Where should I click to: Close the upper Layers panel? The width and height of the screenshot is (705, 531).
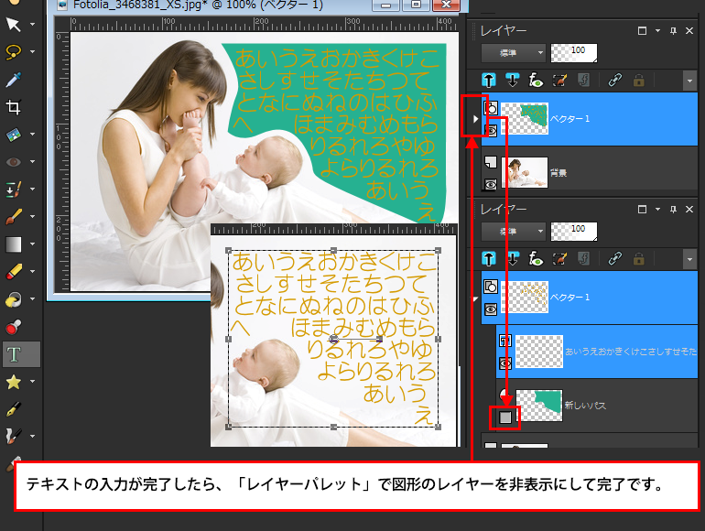689,31
